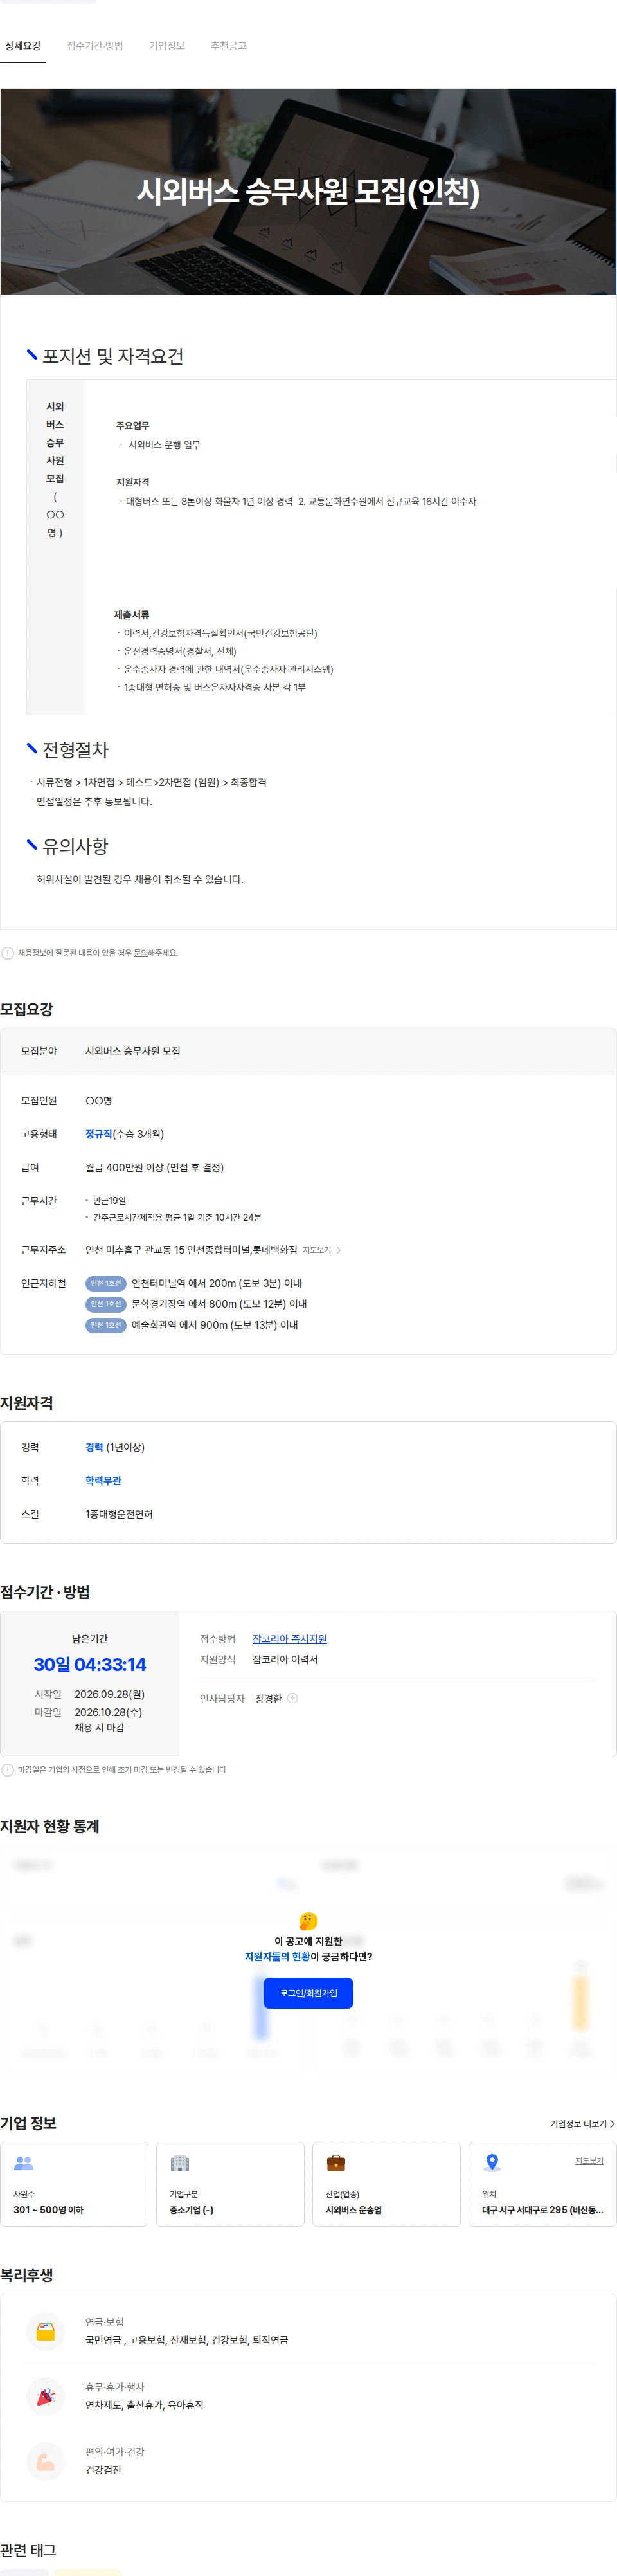Click the 로그인/회원가입 button

[x=308, y=1993]
